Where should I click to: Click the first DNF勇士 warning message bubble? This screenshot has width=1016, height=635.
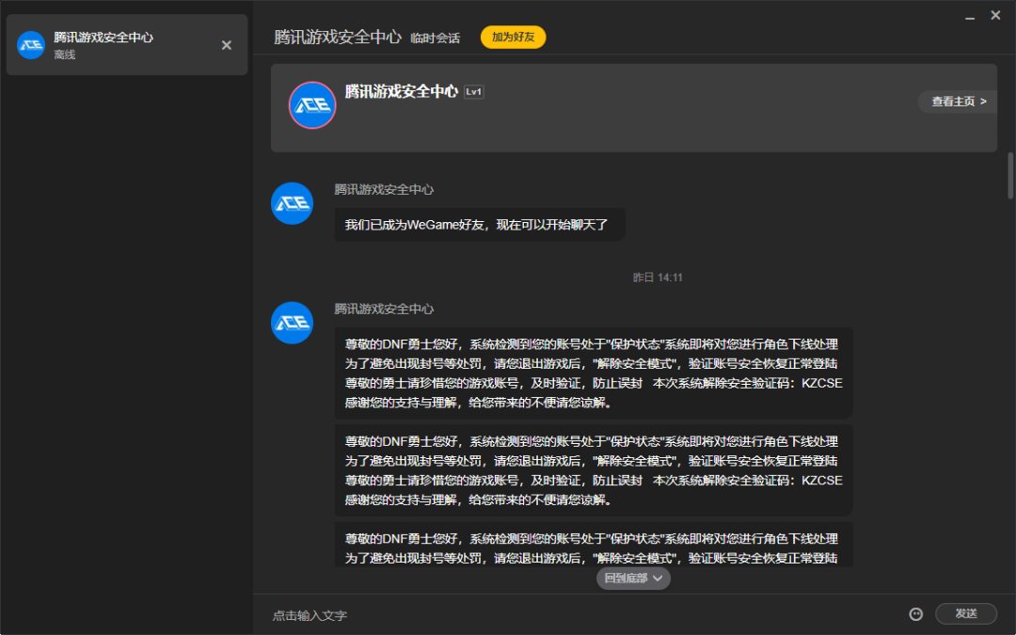tap(594, 373)
